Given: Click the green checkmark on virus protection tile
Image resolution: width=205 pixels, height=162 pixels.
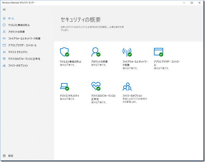Looking at the screenshot, I should (67, 54).
